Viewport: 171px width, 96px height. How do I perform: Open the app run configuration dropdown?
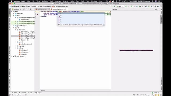coord(120,6)
